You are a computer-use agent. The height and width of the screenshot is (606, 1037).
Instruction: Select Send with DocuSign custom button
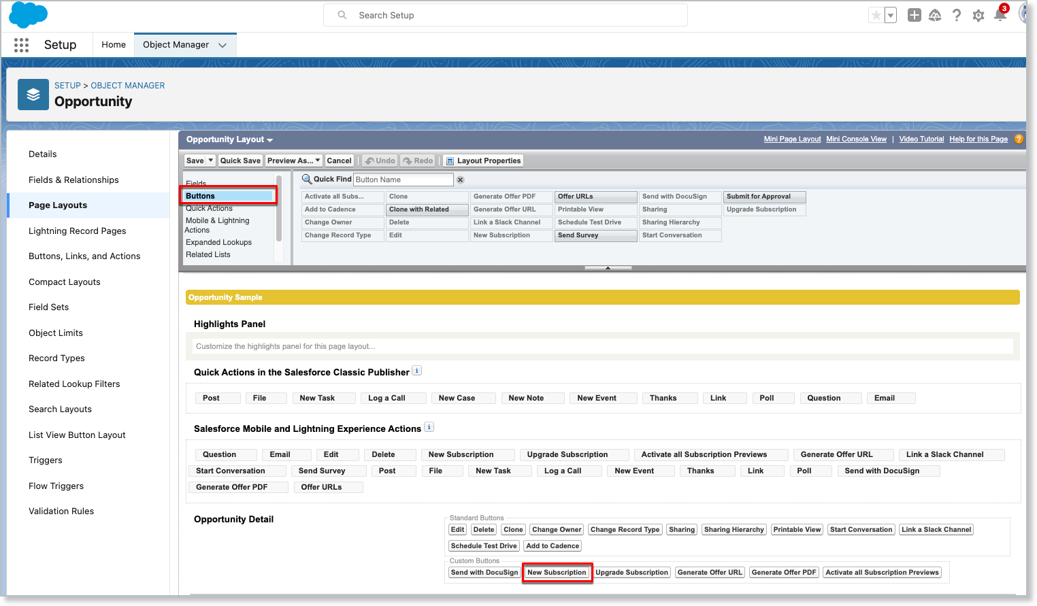484,573
